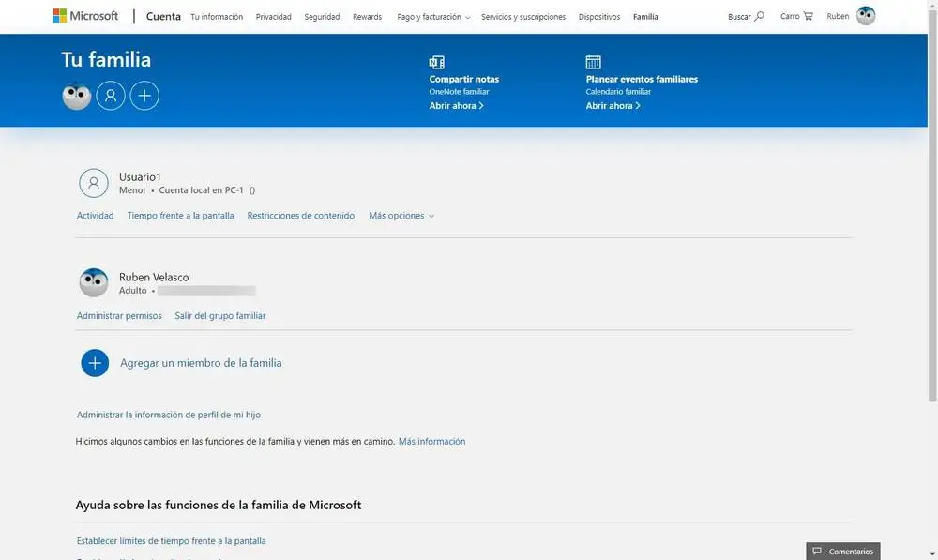Select the owl avatar in blue banner
Viewport: 938px width, 560px height.
click(x=77, y=96)
